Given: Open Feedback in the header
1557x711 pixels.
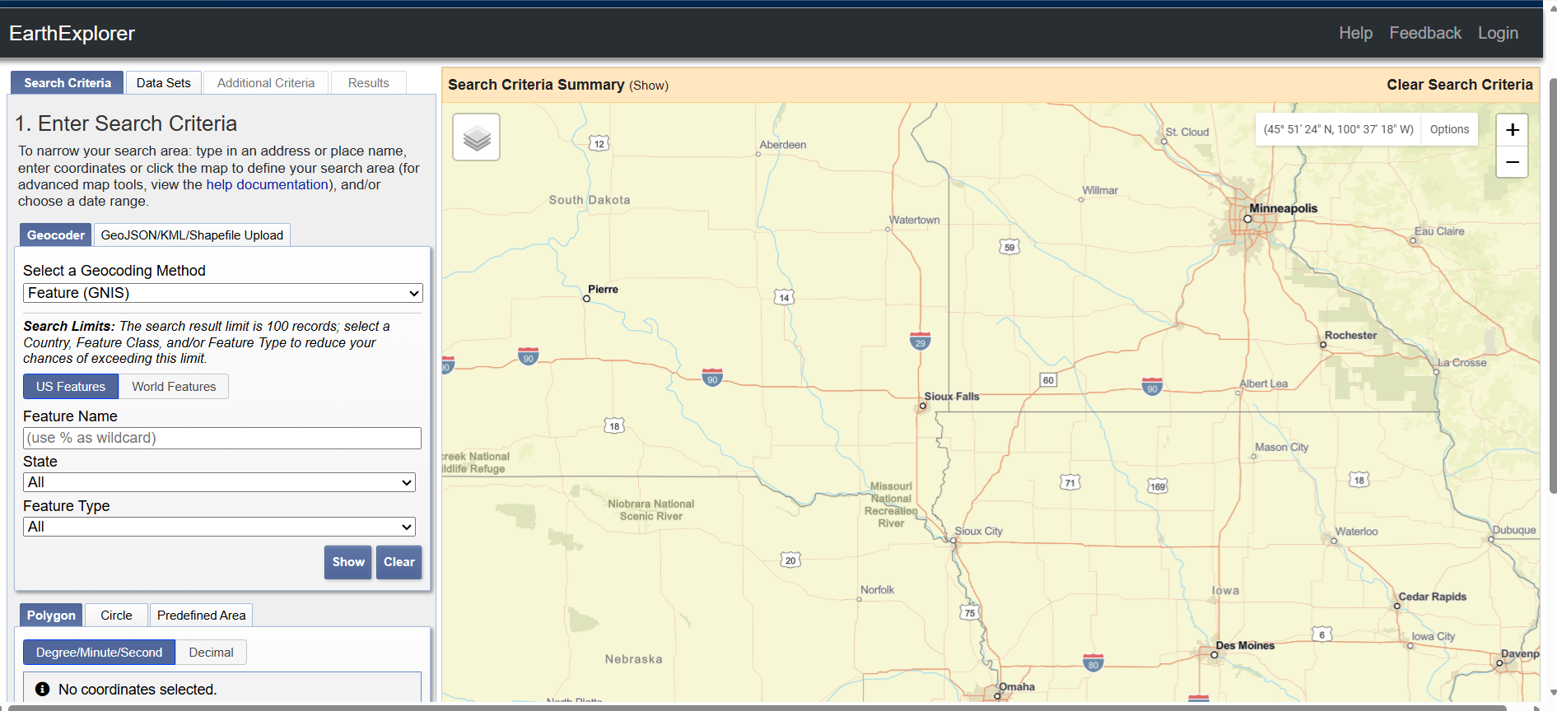Looking at the screenshot, I should [x=1425, y=33].
